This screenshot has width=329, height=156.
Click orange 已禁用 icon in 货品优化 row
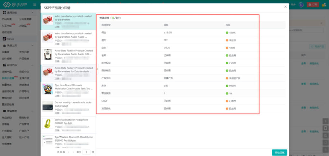[227, 108]
